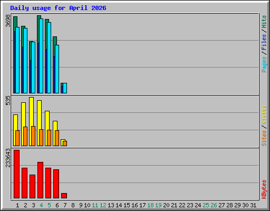Click day 7 cyan pages bar
This screenshot has width=270, height=211.
tap(65, 88)
